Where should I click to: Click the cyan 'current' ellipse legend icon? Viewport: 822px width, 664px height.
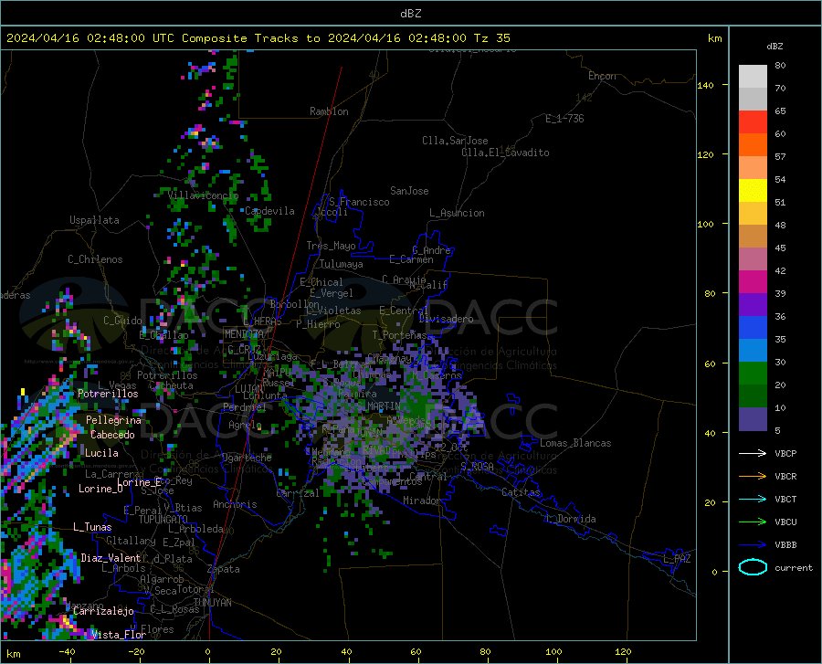pos(753,567)
